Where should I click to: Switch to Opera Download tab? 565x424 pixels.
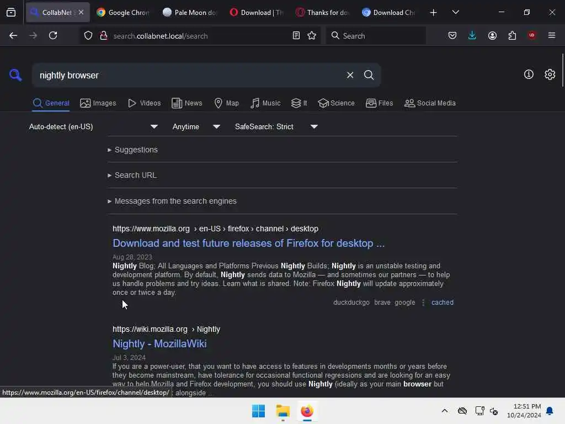coord(255,12)
